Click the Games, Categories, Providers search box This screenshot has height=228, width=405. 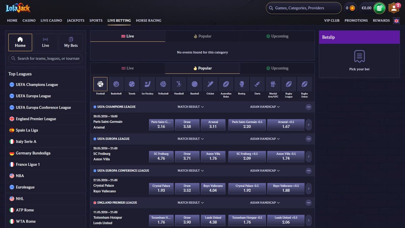pos(304,8)
